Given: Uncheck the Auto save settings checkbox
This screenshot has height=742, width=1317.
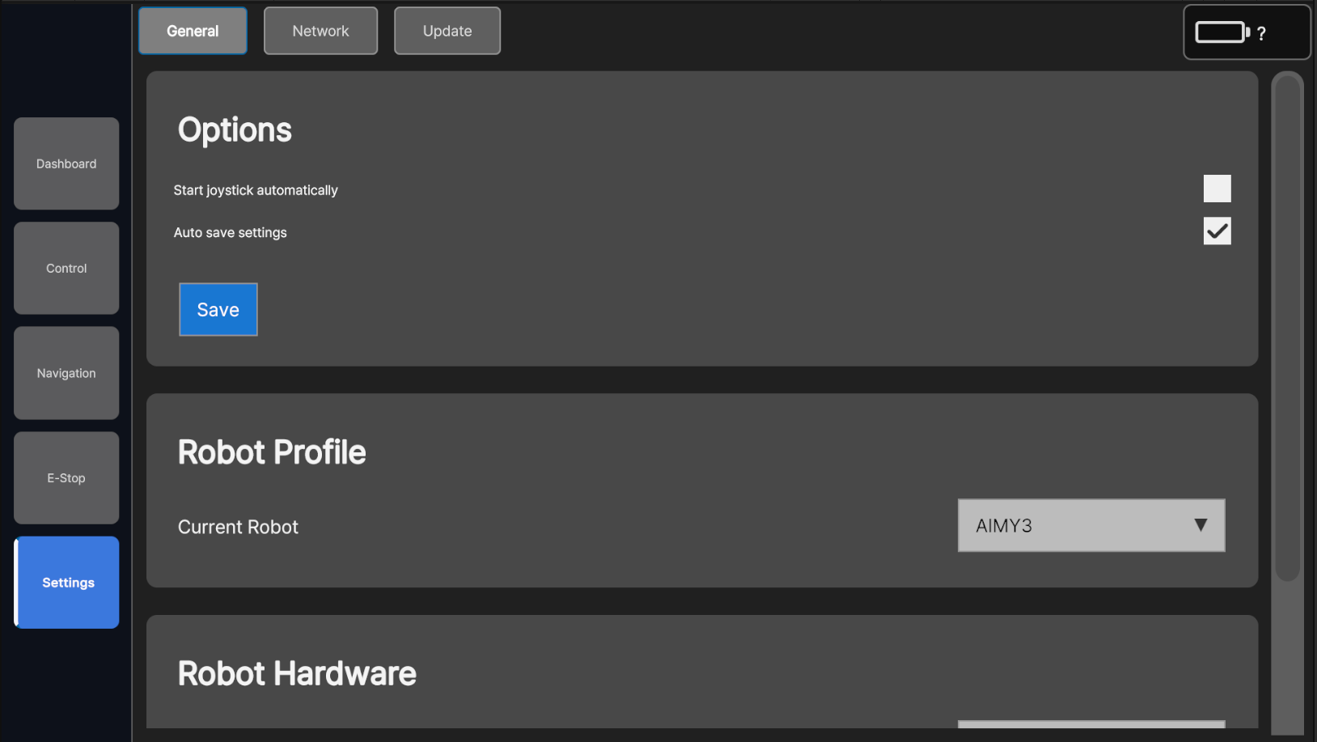Looking at the screenshot, I should click(x=1217, y=231).
